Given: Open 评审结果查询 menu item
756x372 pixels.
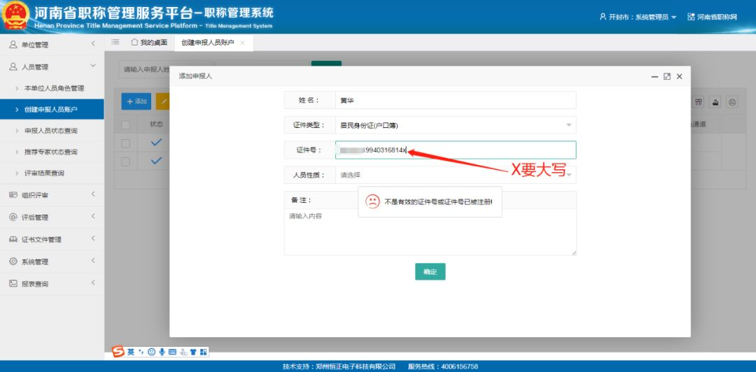Looking at the screenshot, I should (52, 173).
